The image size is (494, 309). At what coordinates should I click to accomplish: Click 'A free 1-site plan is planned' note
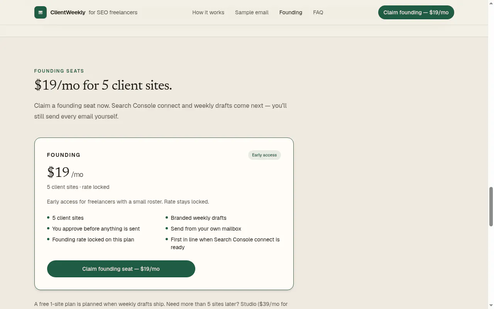pos(161,304)
